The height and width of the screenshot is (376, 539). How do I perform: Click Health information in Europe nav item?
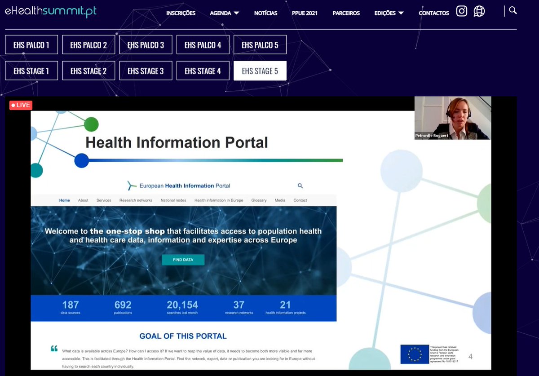(x=219, y=200)
